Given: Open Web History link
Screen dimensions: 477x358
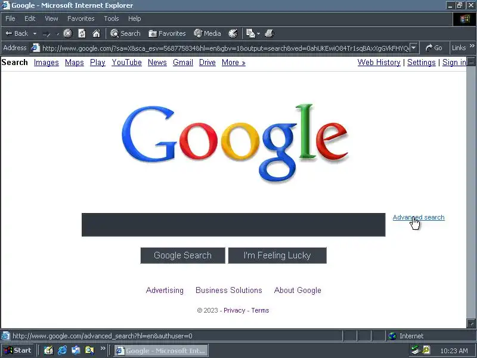Looking at the screenshot, I should 379,63.
